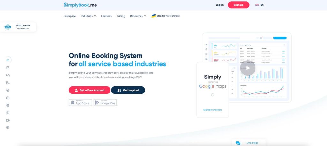
Task: Click the Sign up button
Action: pyautogui.click(x=239, y=5)
